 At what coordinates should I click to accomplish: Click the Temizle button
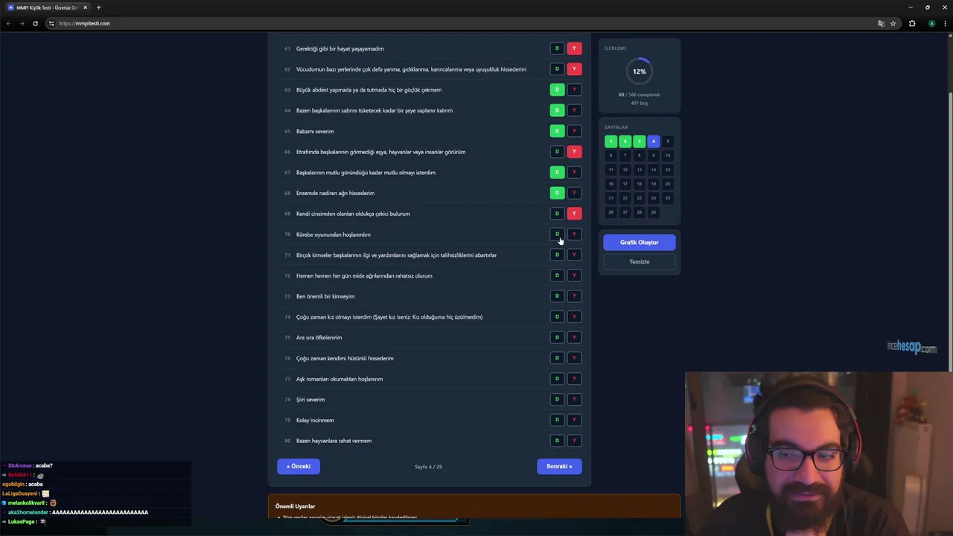click(640, 261)
